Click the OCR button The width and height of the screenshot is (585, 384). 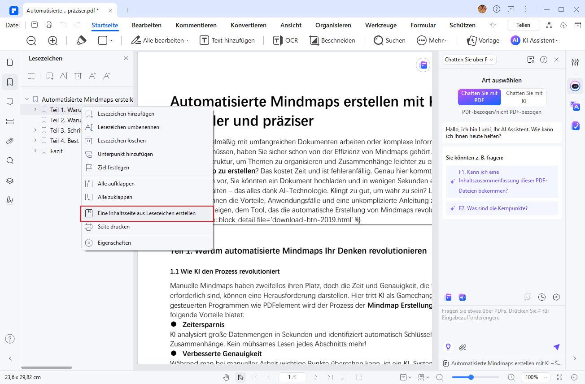tap(285, 40)
